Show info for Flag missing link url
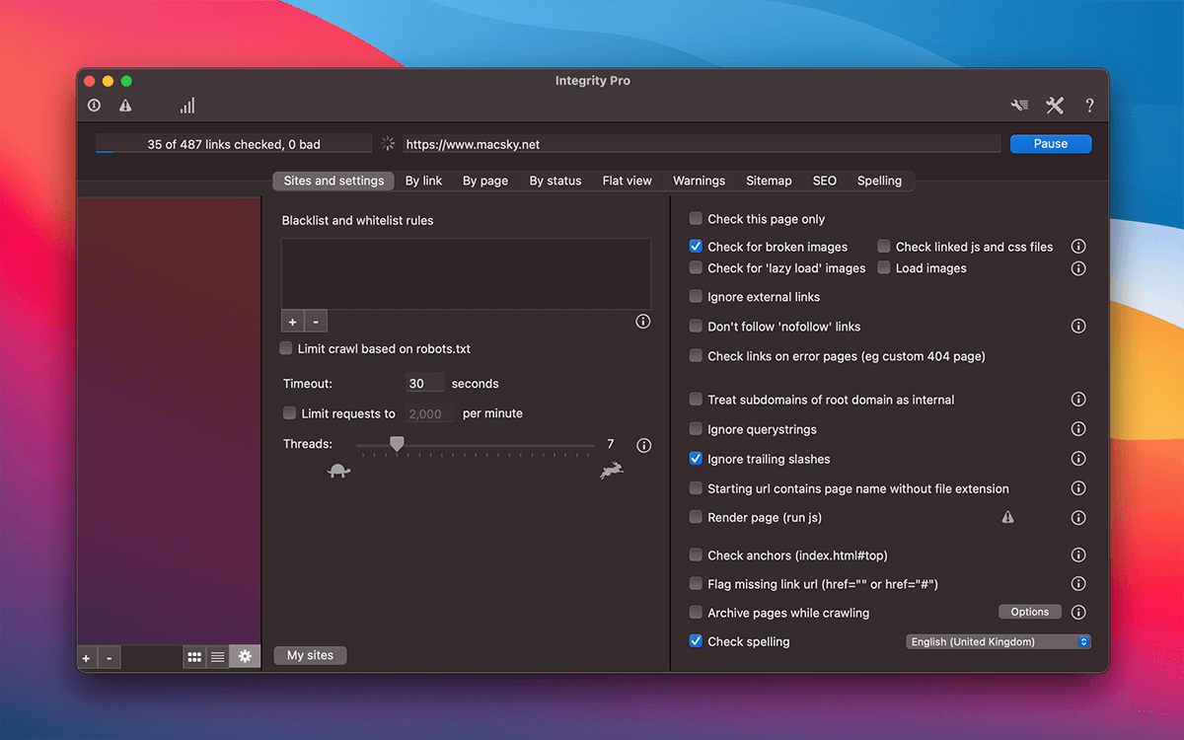 [1078, 584]
